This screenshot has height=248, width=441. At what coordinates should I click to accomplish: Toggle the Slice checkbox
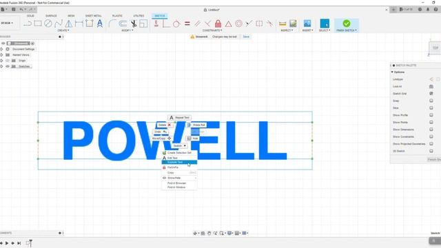[431, 108]
